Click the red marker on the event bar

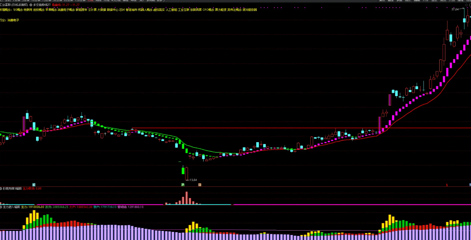447,185
